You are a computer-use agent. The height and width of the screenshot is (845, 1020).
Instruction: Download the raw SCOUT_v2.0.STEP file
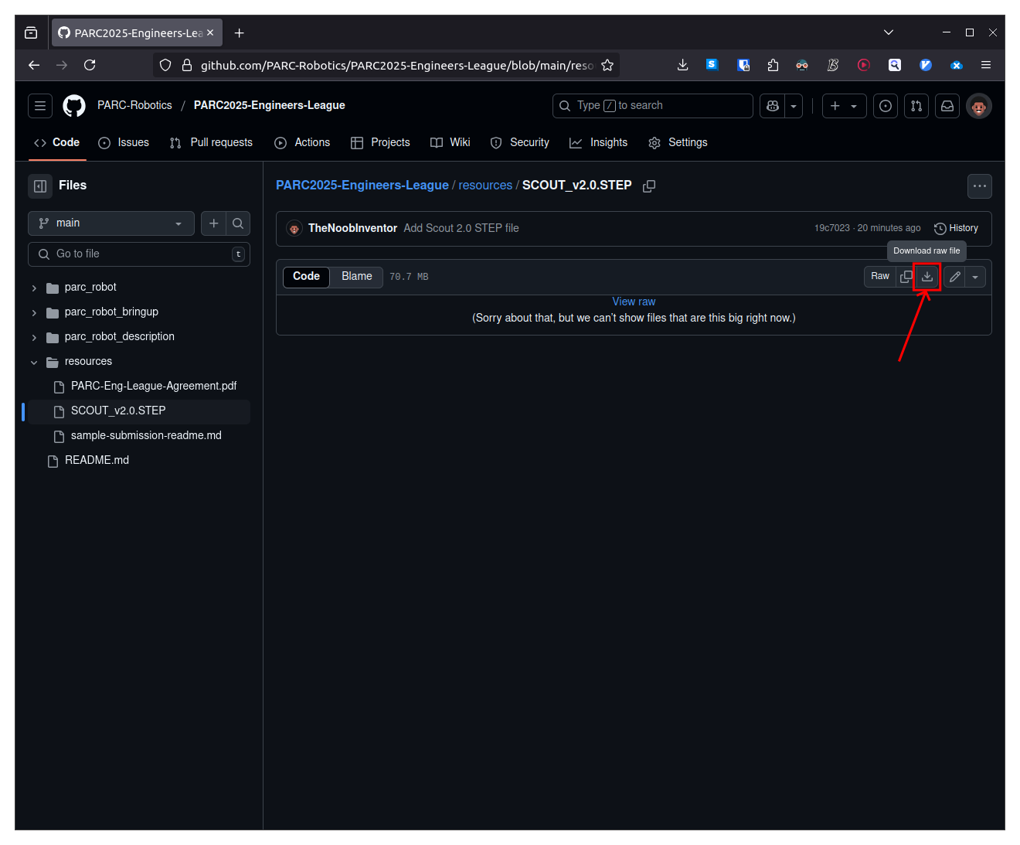927,277
